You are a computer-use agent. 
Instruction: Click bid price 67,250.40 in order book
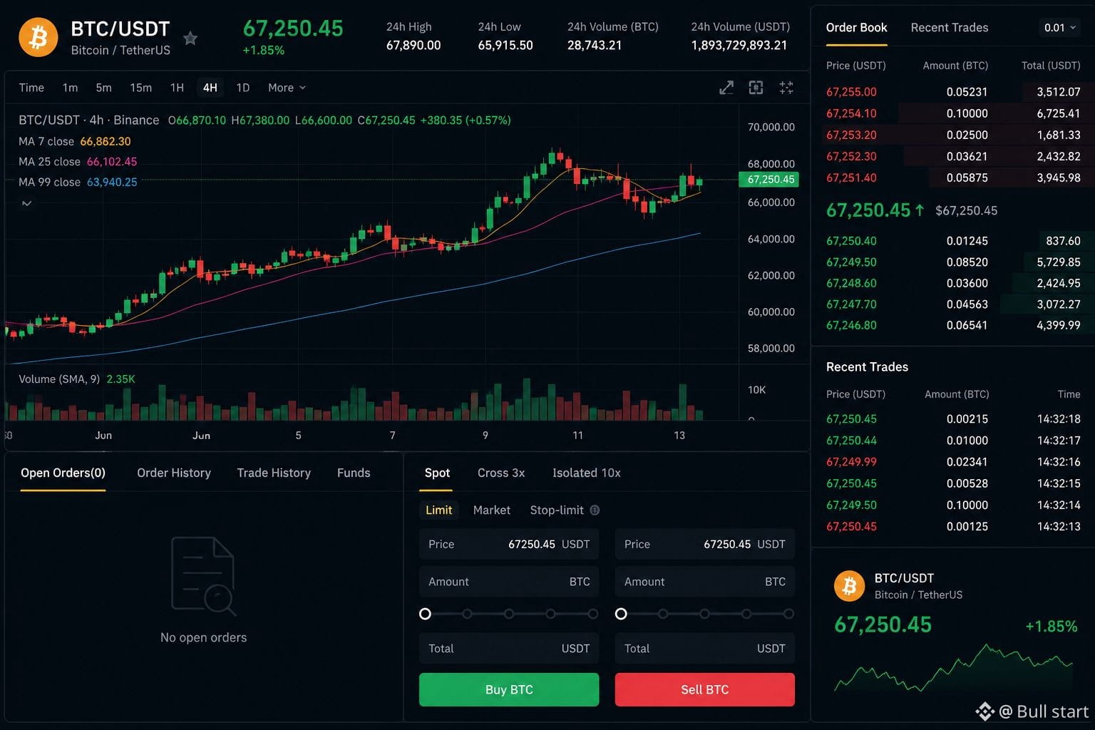pos(851,241)
